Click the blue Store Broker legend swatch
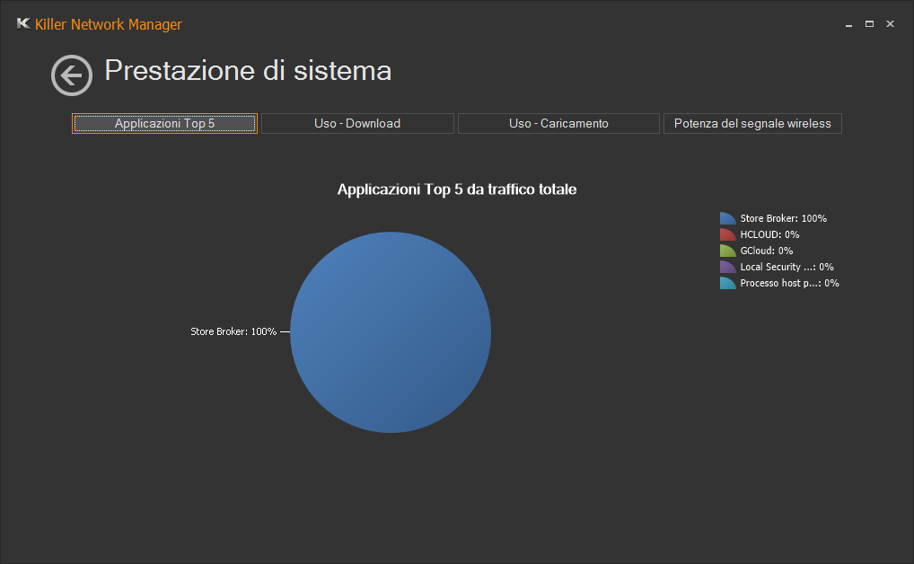Viewport: 914px width, 564px height. tap(727, 218)
